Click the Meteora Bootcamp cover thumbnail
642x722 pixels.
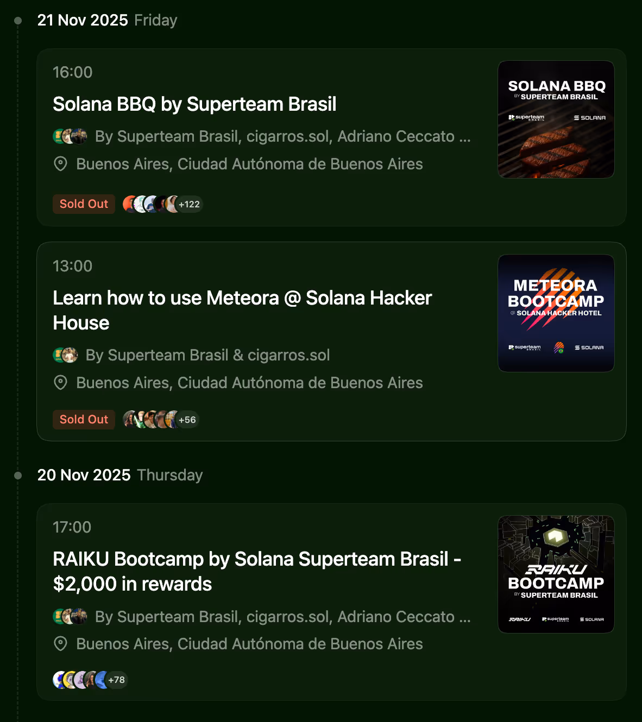click(x=556, y=313)
